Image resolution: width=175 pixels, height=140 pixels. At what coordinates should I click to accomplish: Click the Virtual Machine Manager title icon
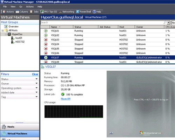pyautogui.click(x=2, y=2)
